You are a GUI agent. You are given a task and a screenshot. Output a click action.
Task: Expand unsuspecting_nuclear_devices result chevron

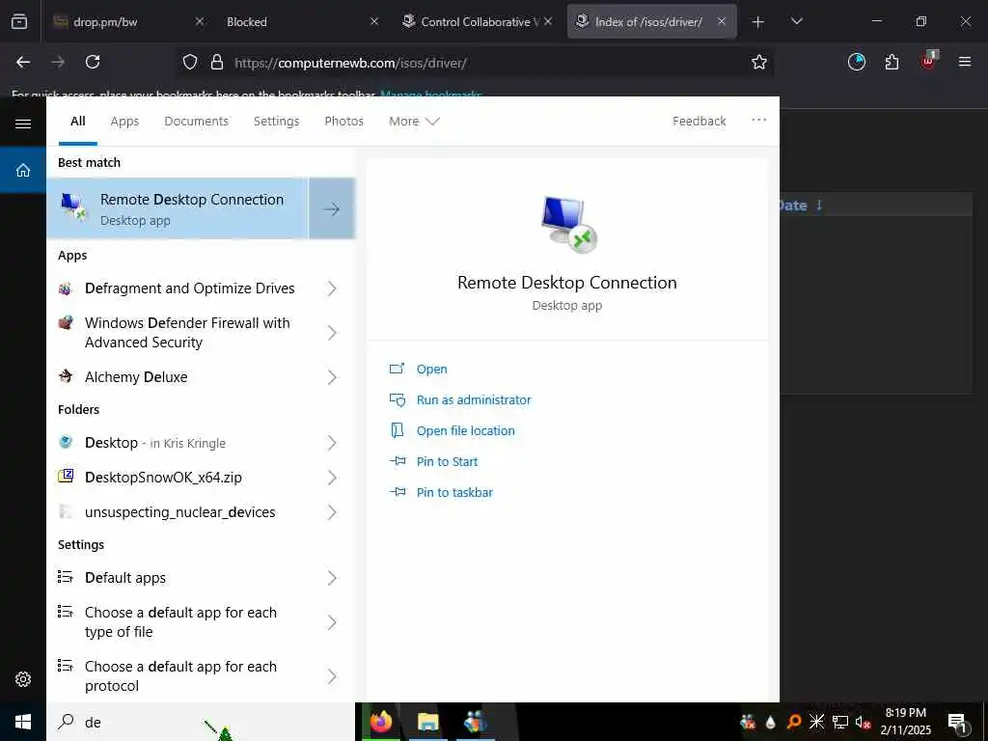click(x=332, y=512)
